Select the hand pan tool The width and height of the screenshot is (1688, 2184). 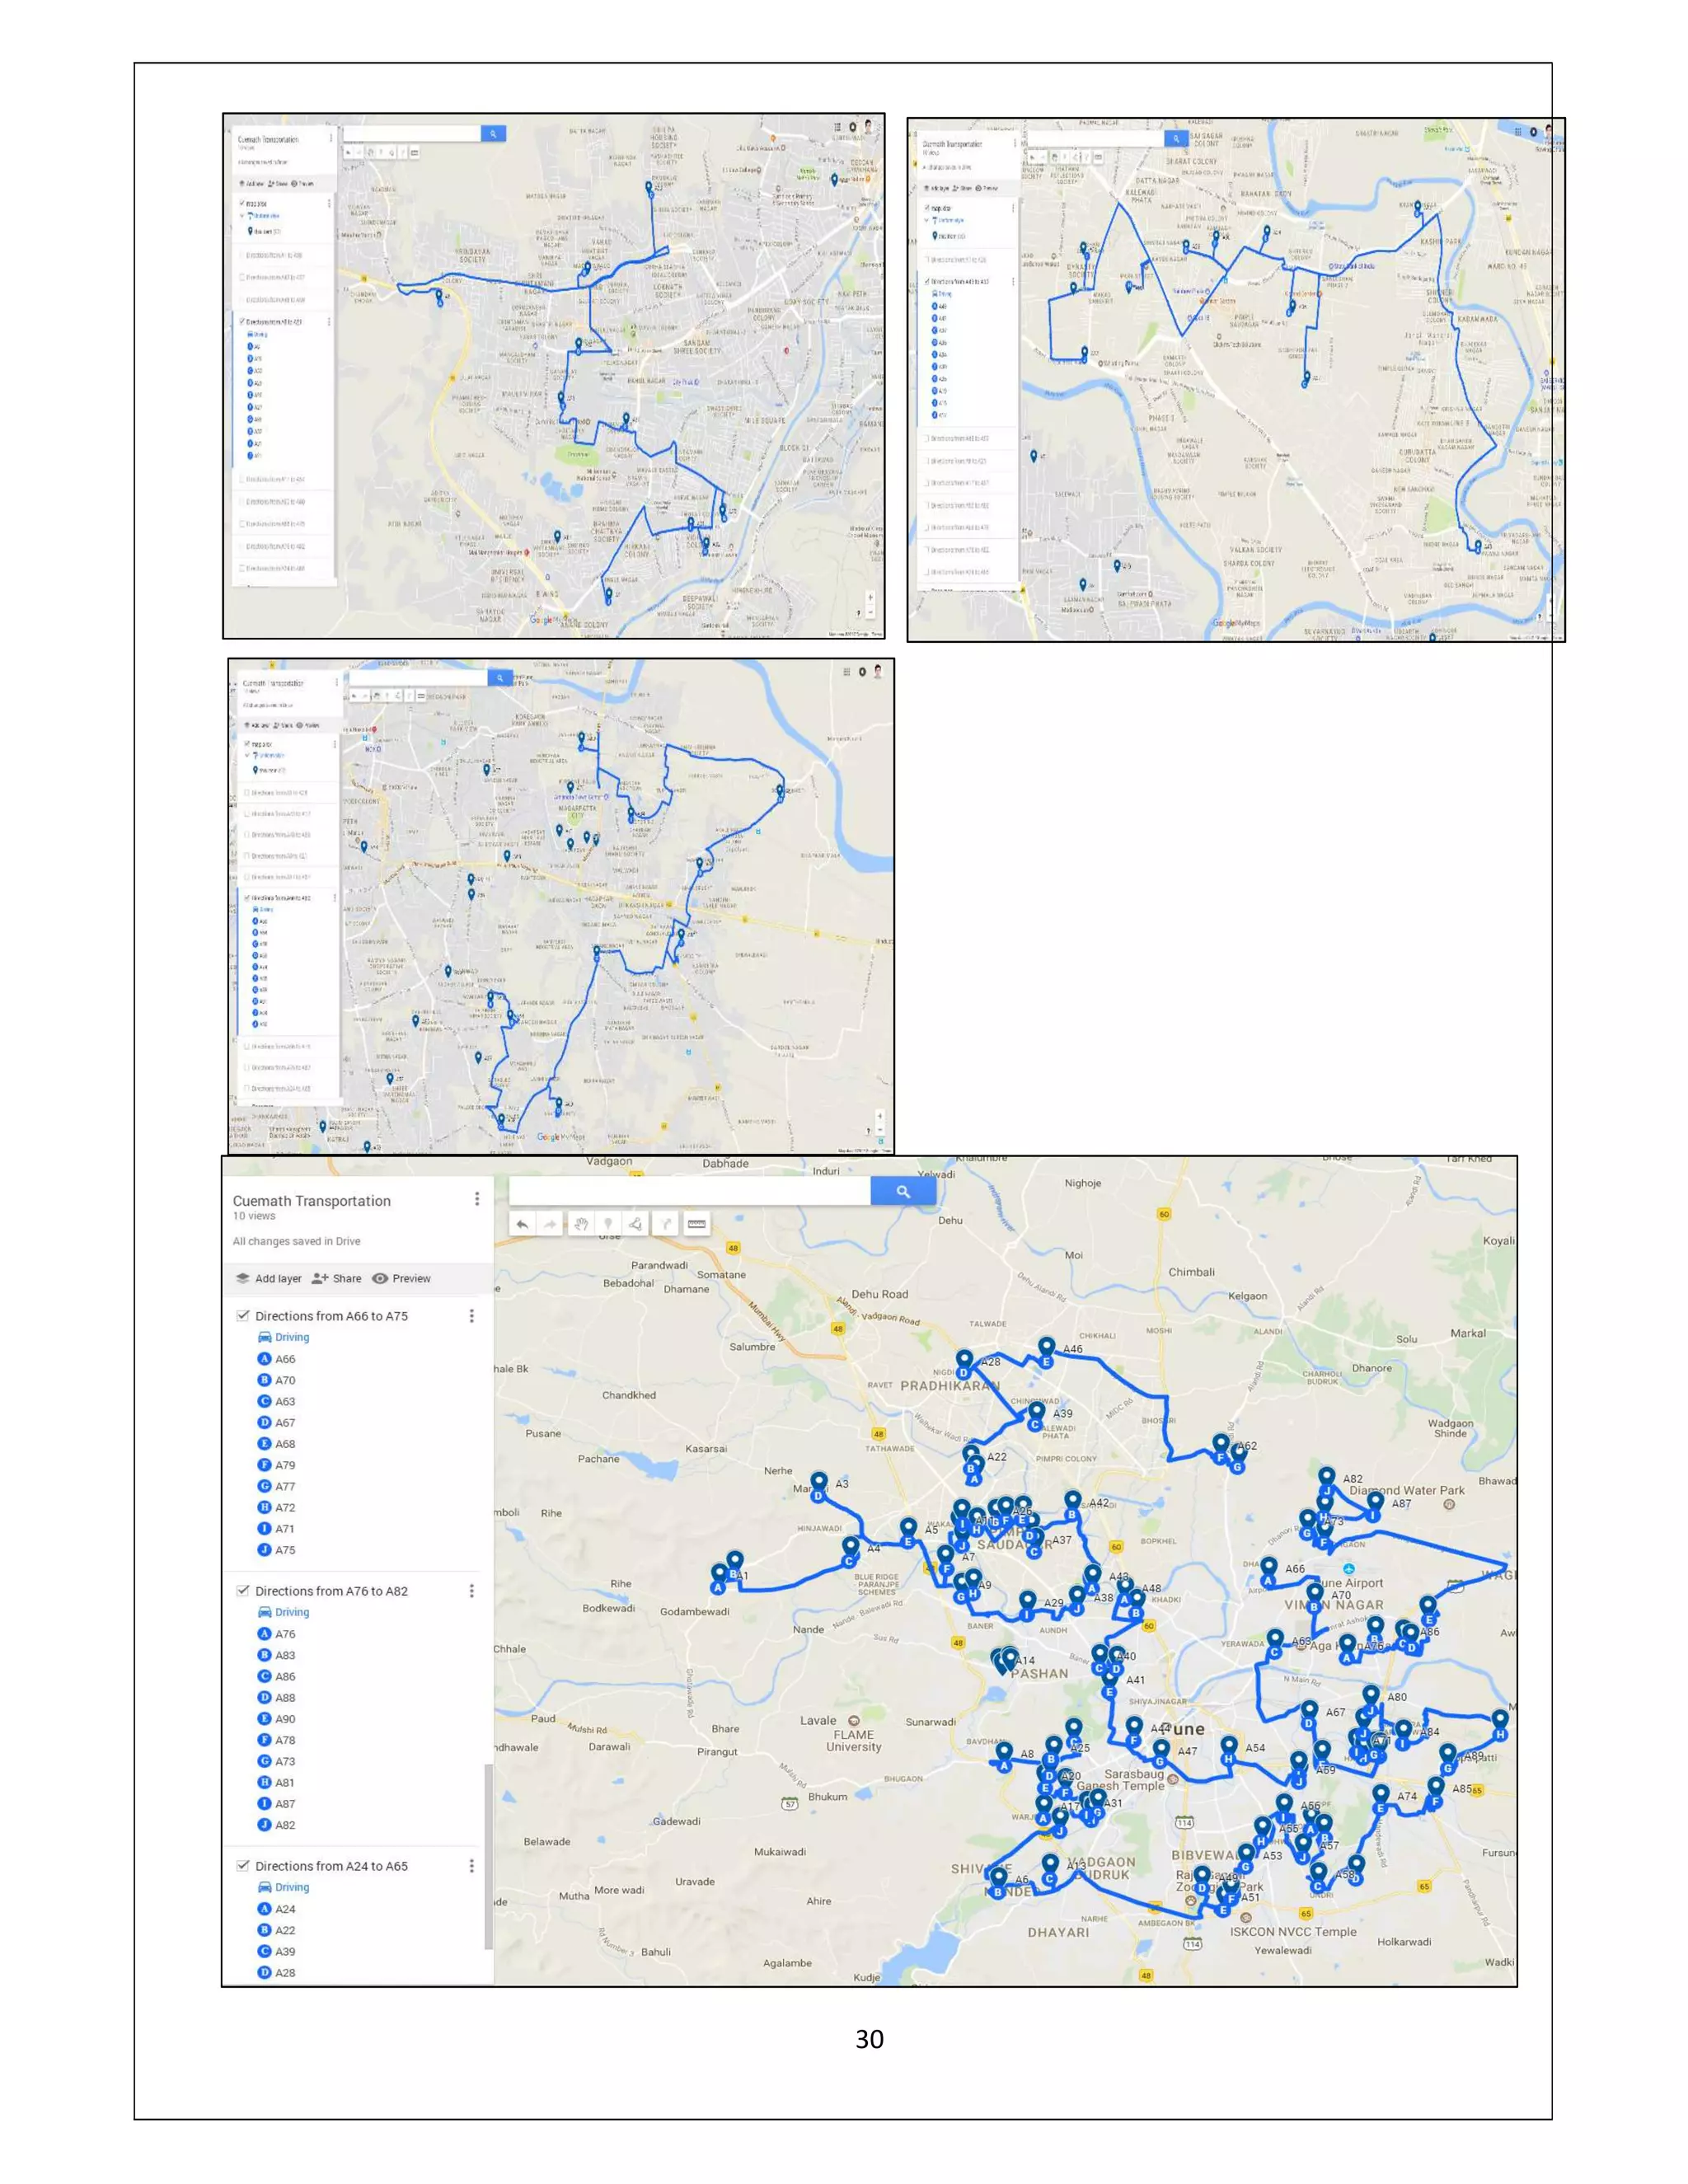pyautogui.click(x=580, y=1224)
